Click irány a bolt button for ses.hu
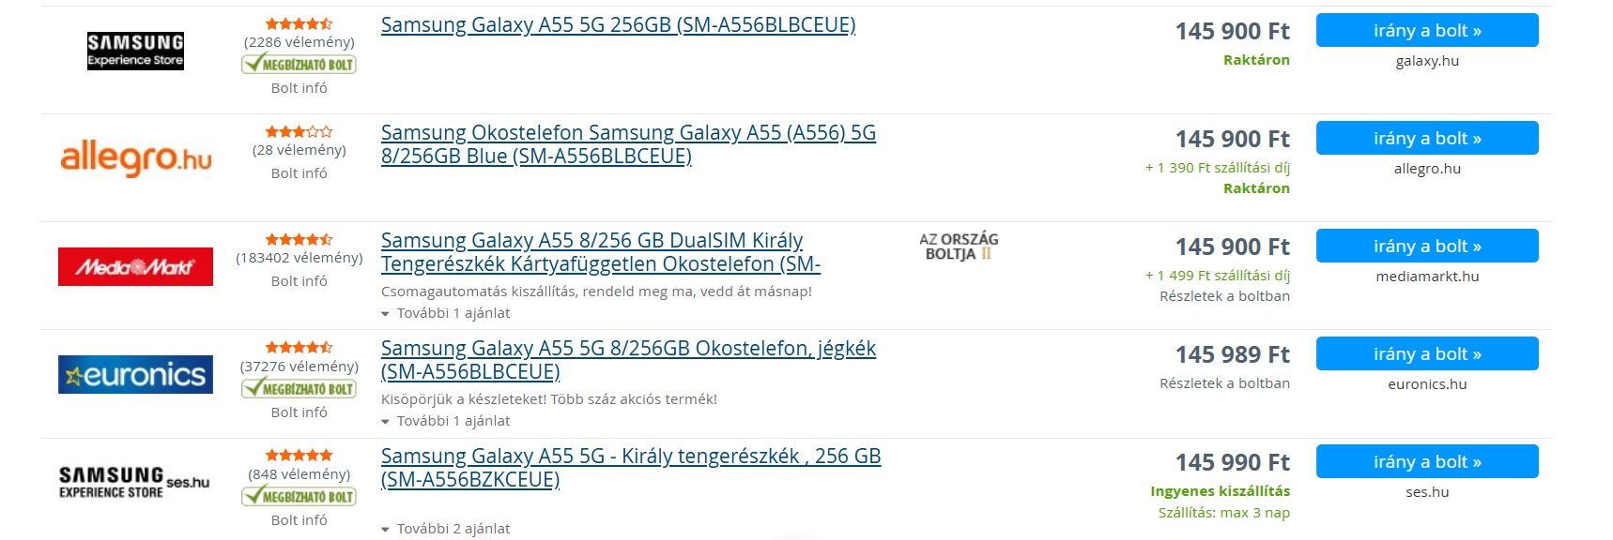Viewport: 1613px width, 540px height. click(x=1427, y=461)
